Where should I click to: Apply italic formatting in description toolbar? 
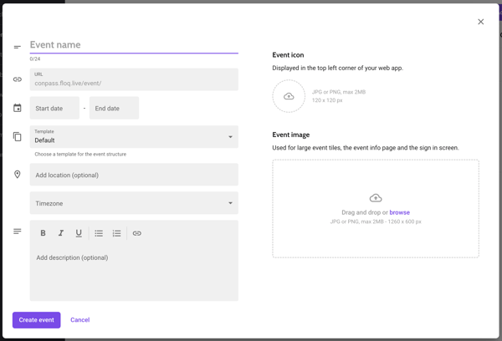tap(61, 233)
